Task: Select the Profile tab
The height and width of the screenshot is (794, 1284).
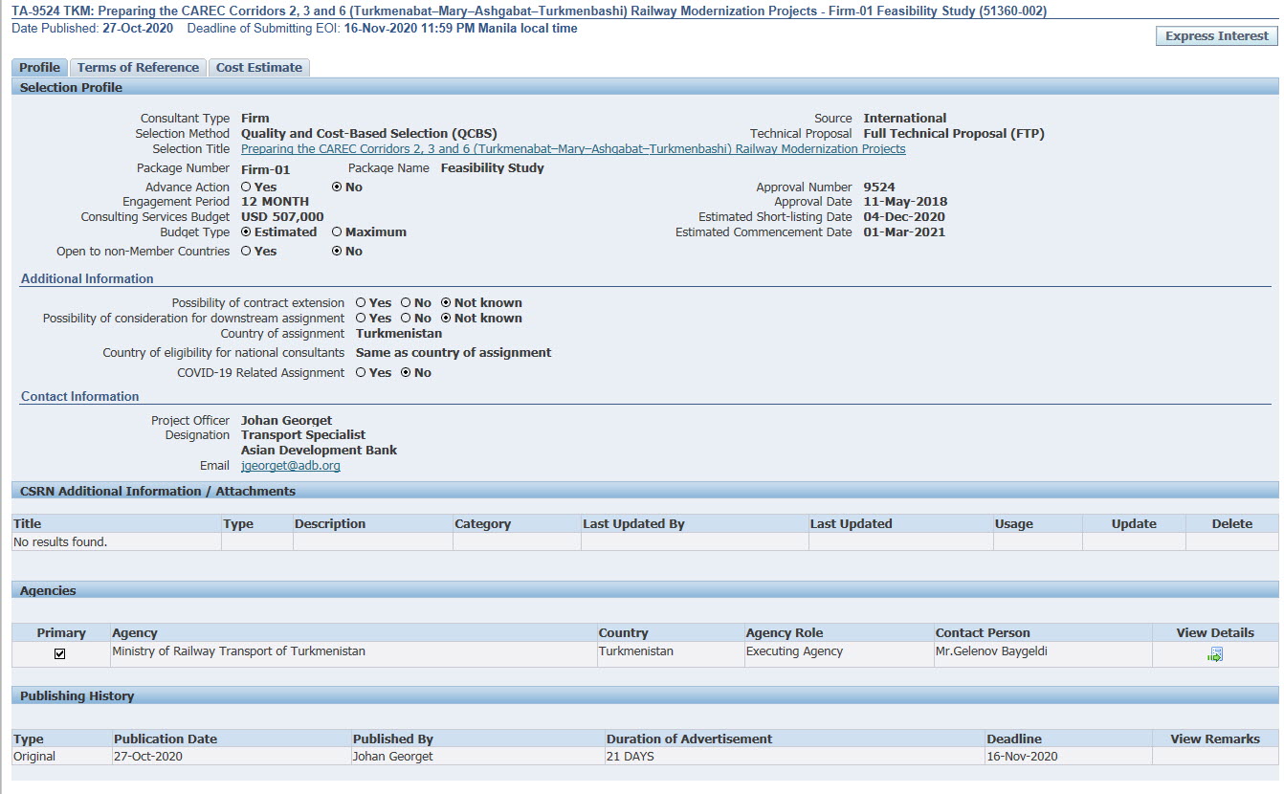Action: 39,68
